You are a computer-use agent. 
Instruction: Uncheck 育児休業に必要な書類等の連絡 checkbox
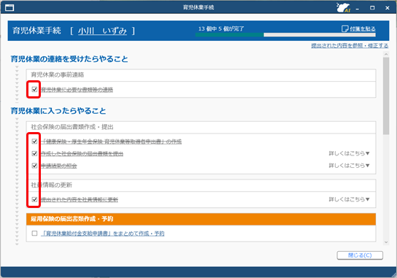[34, 89]
